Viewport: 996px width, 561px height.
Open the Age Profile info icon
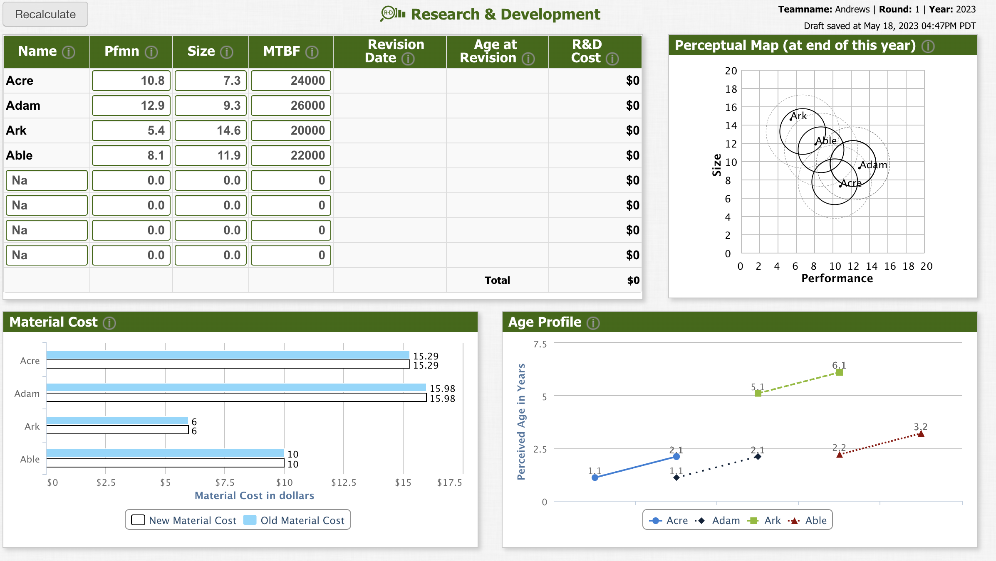(593, 323)
